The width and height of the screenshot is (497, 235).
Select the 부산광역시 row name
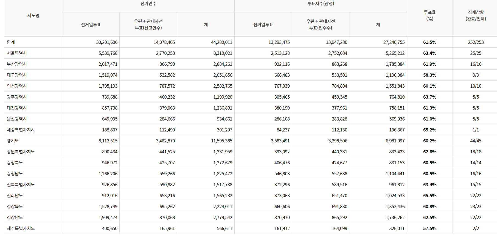pos(17,64)
